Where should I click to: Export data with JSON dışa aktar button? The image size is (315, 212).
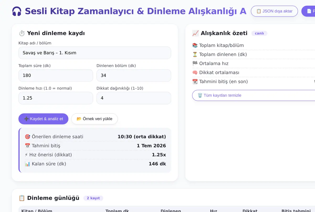274,11
